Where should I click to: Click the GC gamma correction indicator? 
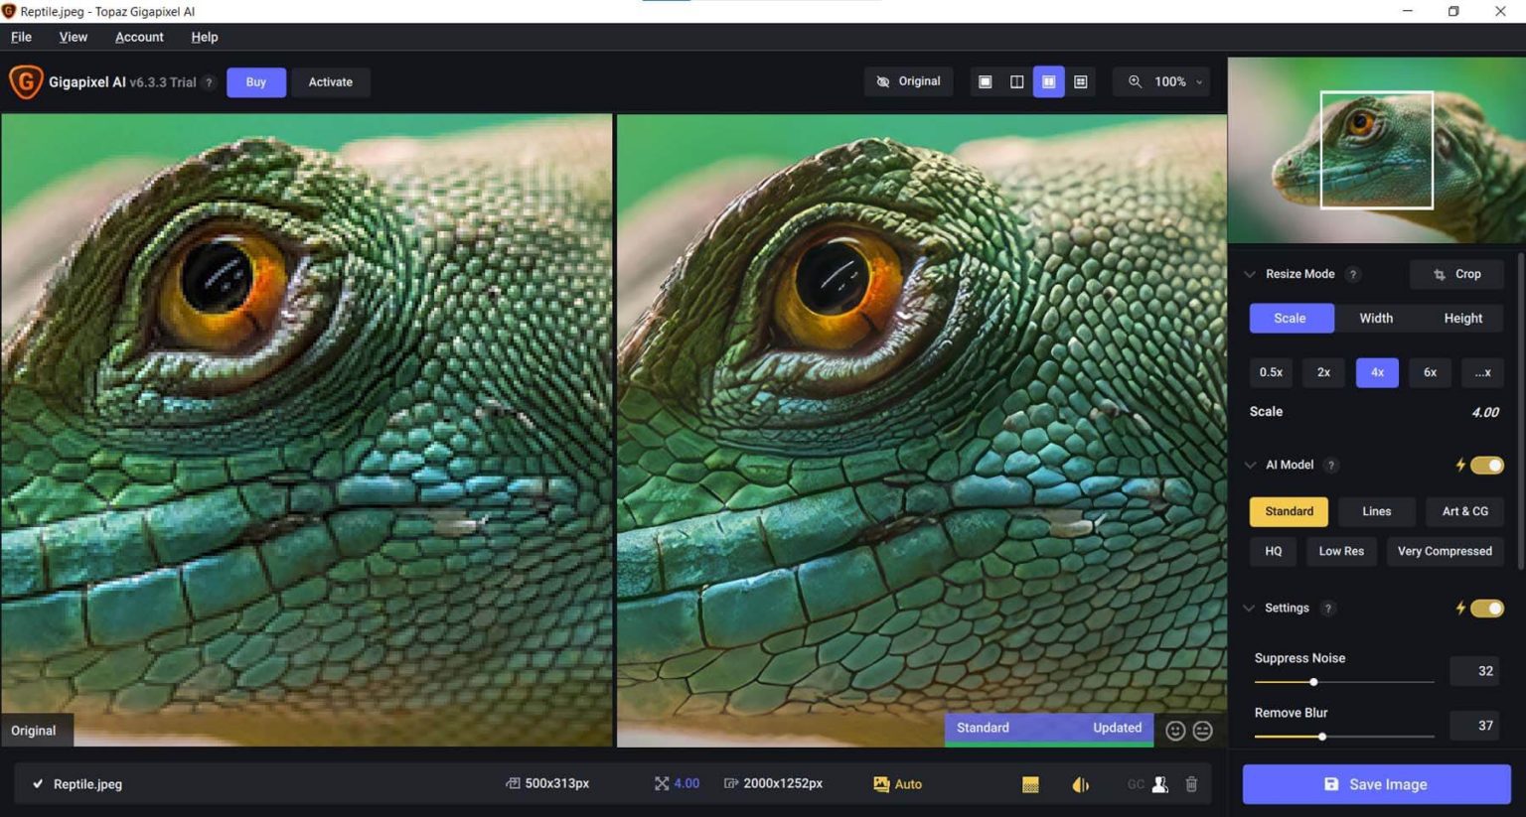pos(1136,784)
